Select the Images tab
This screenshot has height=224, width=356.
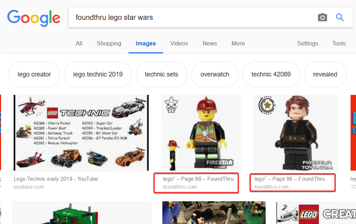[x=146, y=43]
